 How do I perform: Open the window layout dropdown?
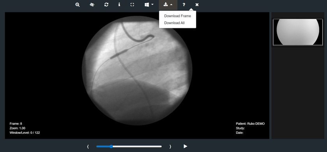[149, 5]
